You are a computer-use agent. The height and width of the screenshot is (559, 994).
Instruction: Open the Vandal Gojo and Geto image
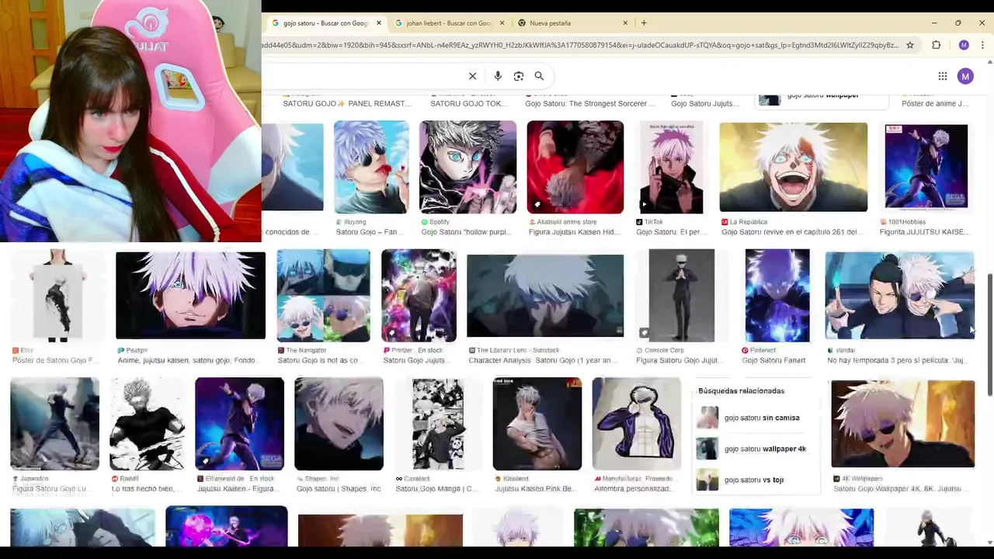tap(899, 295)
